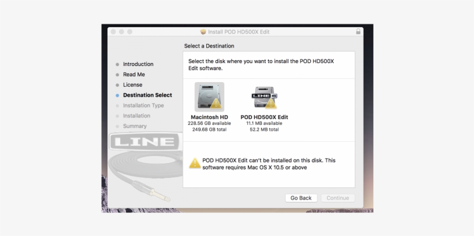
Task: Click the zoom window button
Action: tap(129, 32)
